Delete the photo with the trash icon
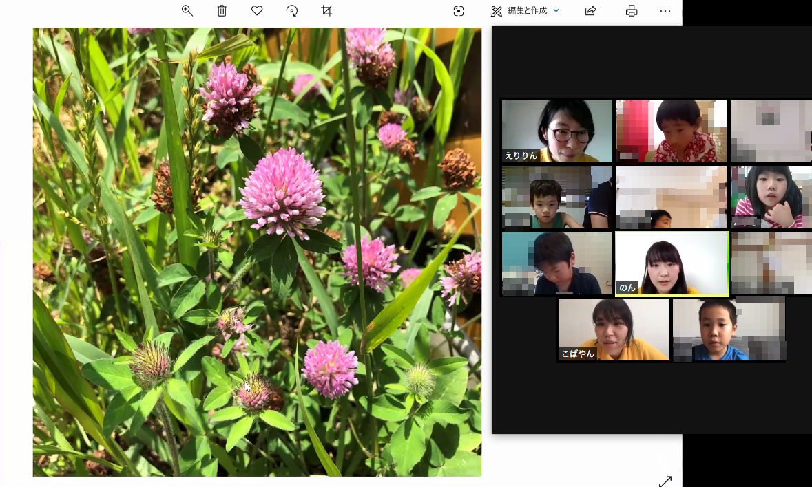This screenshot has height=487, width=812. 222,10
